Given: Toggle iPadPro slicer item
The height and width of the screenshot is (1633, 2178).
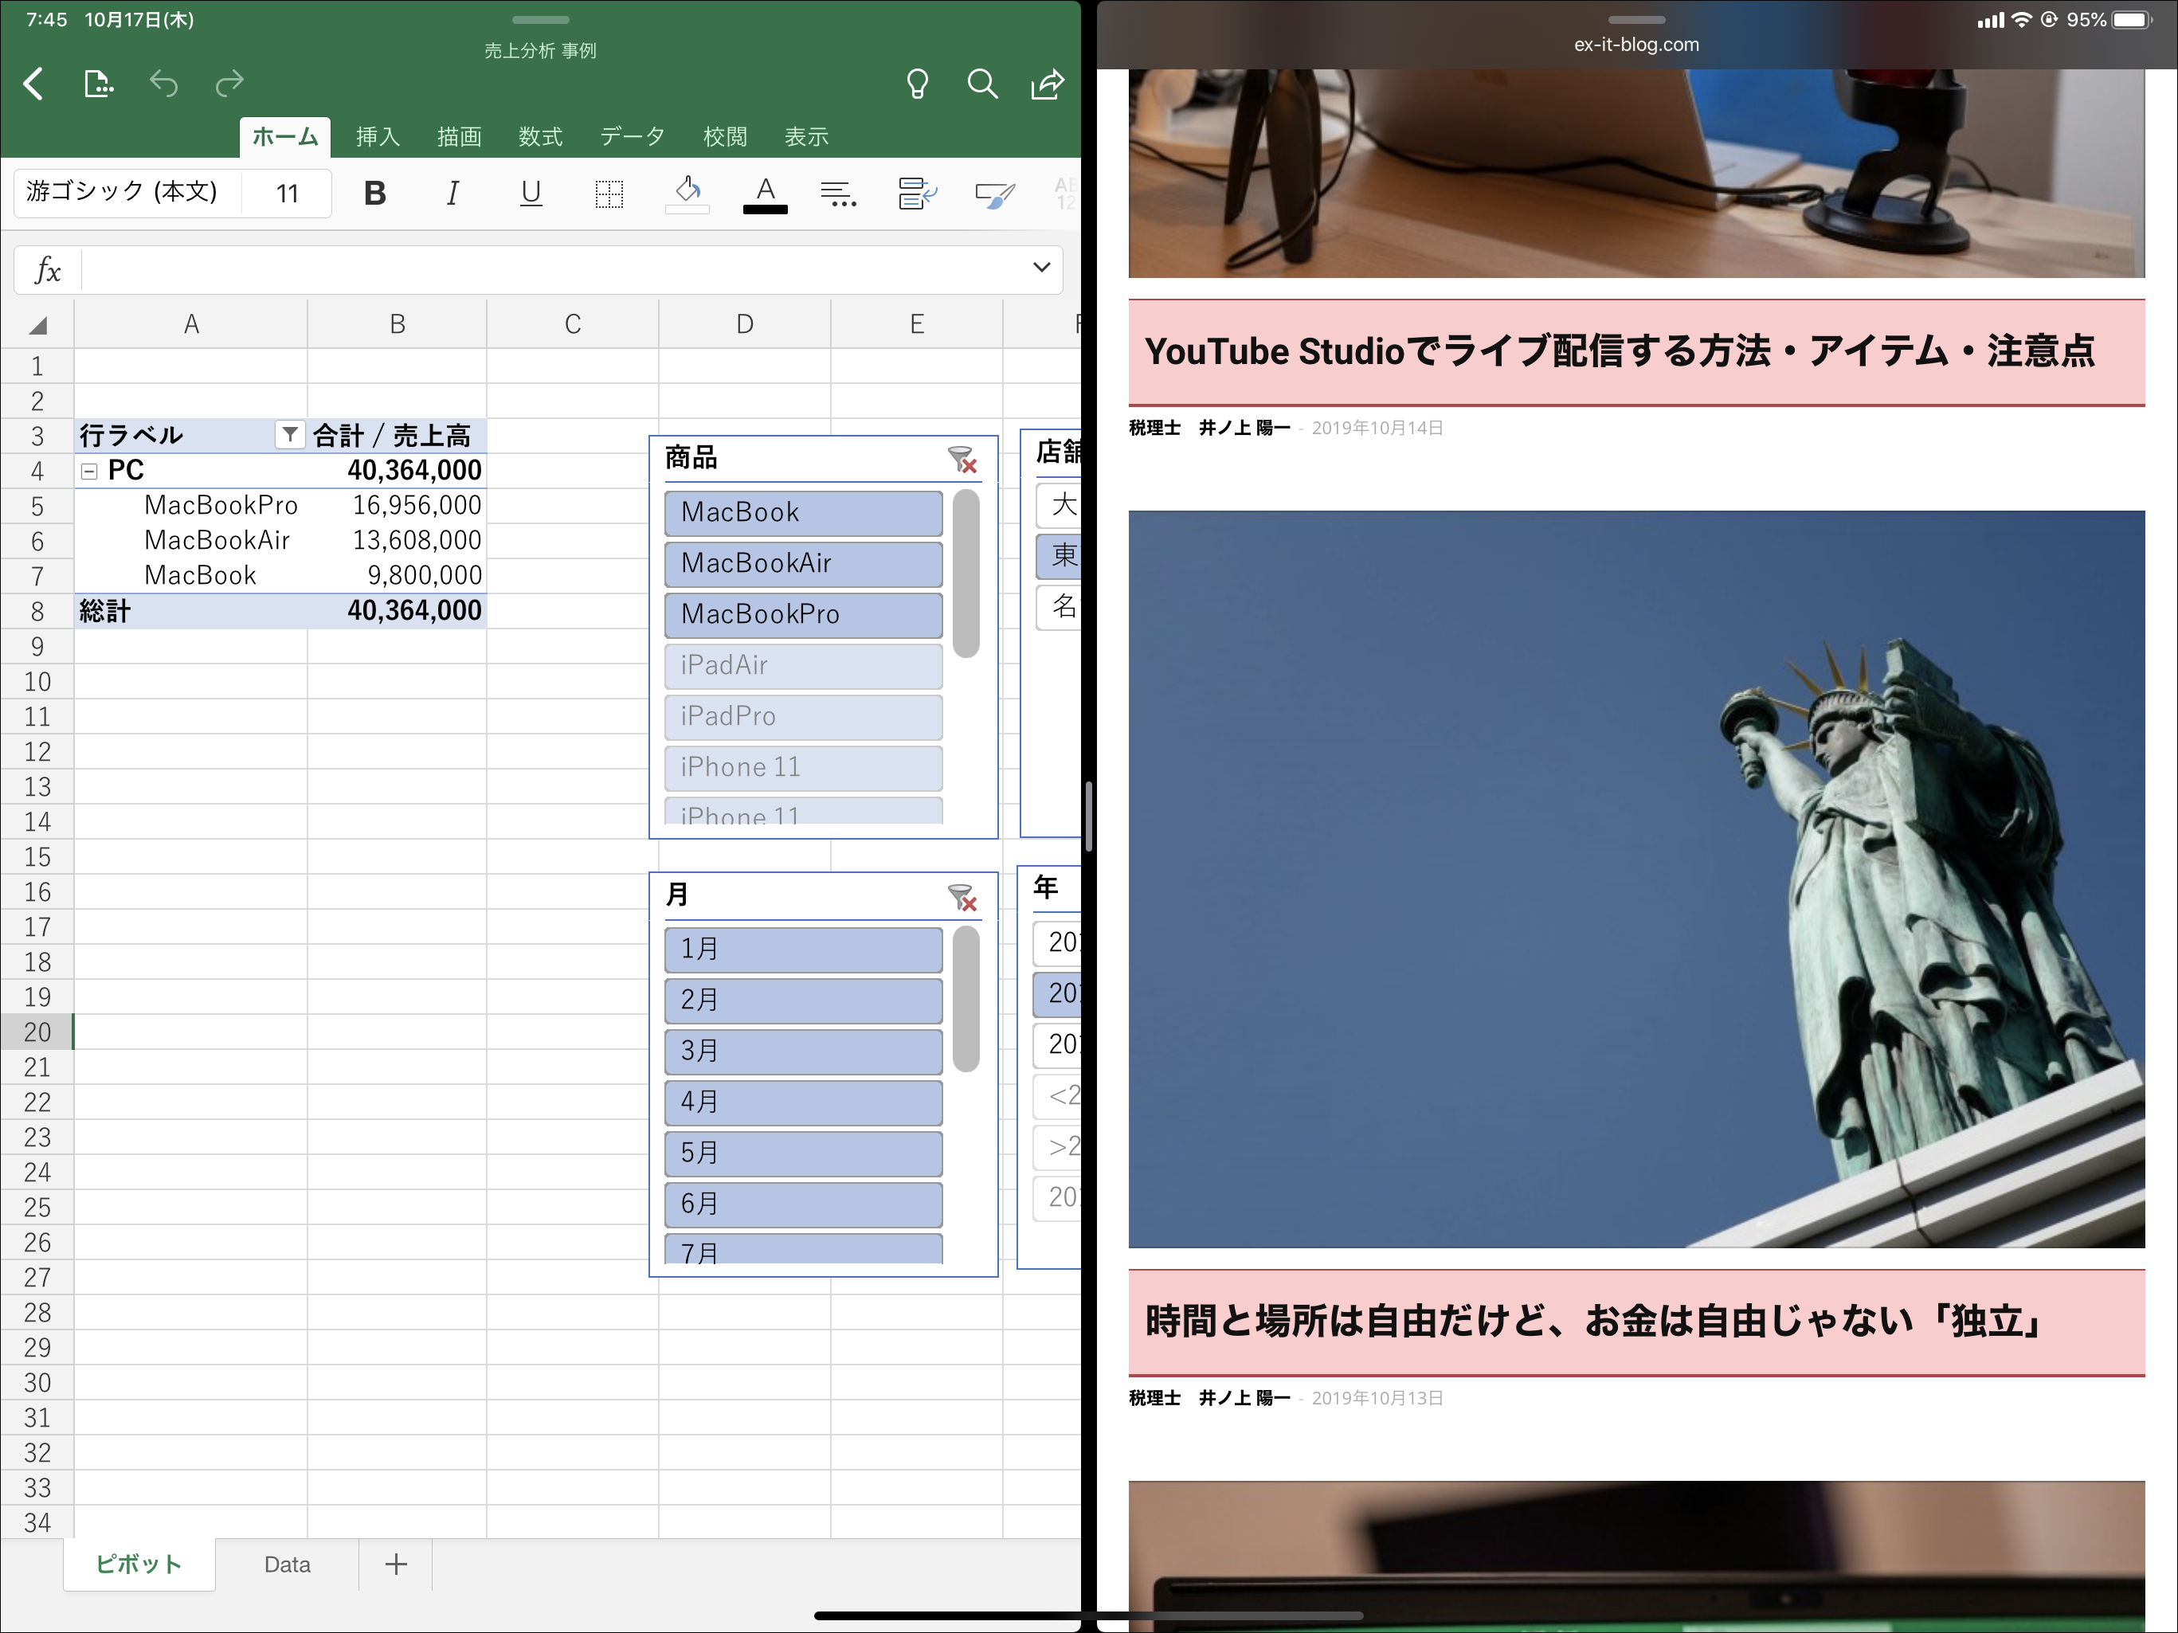Looking at the screenshot, I should (802, 717).
